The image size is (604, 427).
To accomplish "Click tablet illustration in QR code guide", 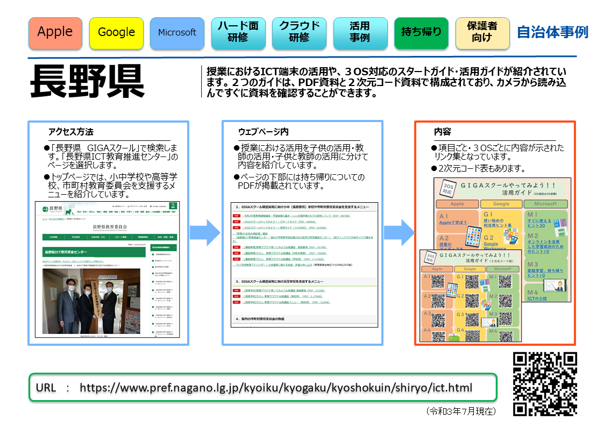I will tap(451, 289).
